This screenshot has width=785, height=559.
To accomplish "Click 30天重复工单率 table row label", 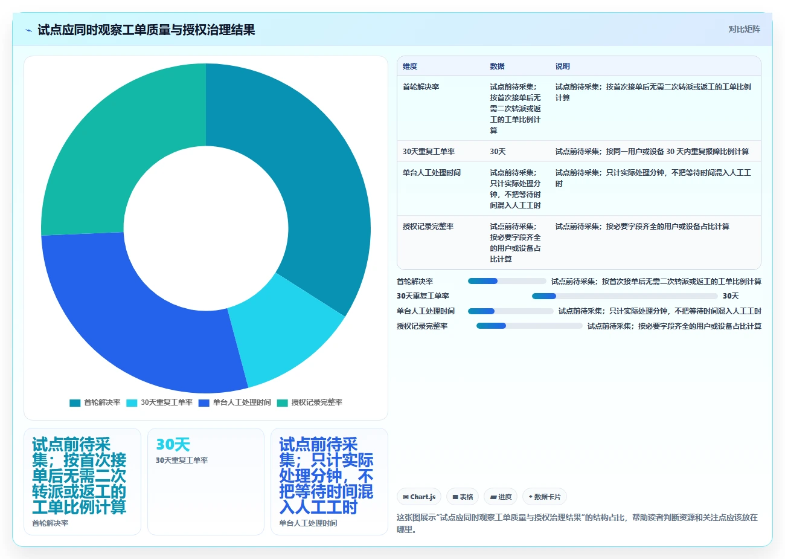I will [429, 152].
